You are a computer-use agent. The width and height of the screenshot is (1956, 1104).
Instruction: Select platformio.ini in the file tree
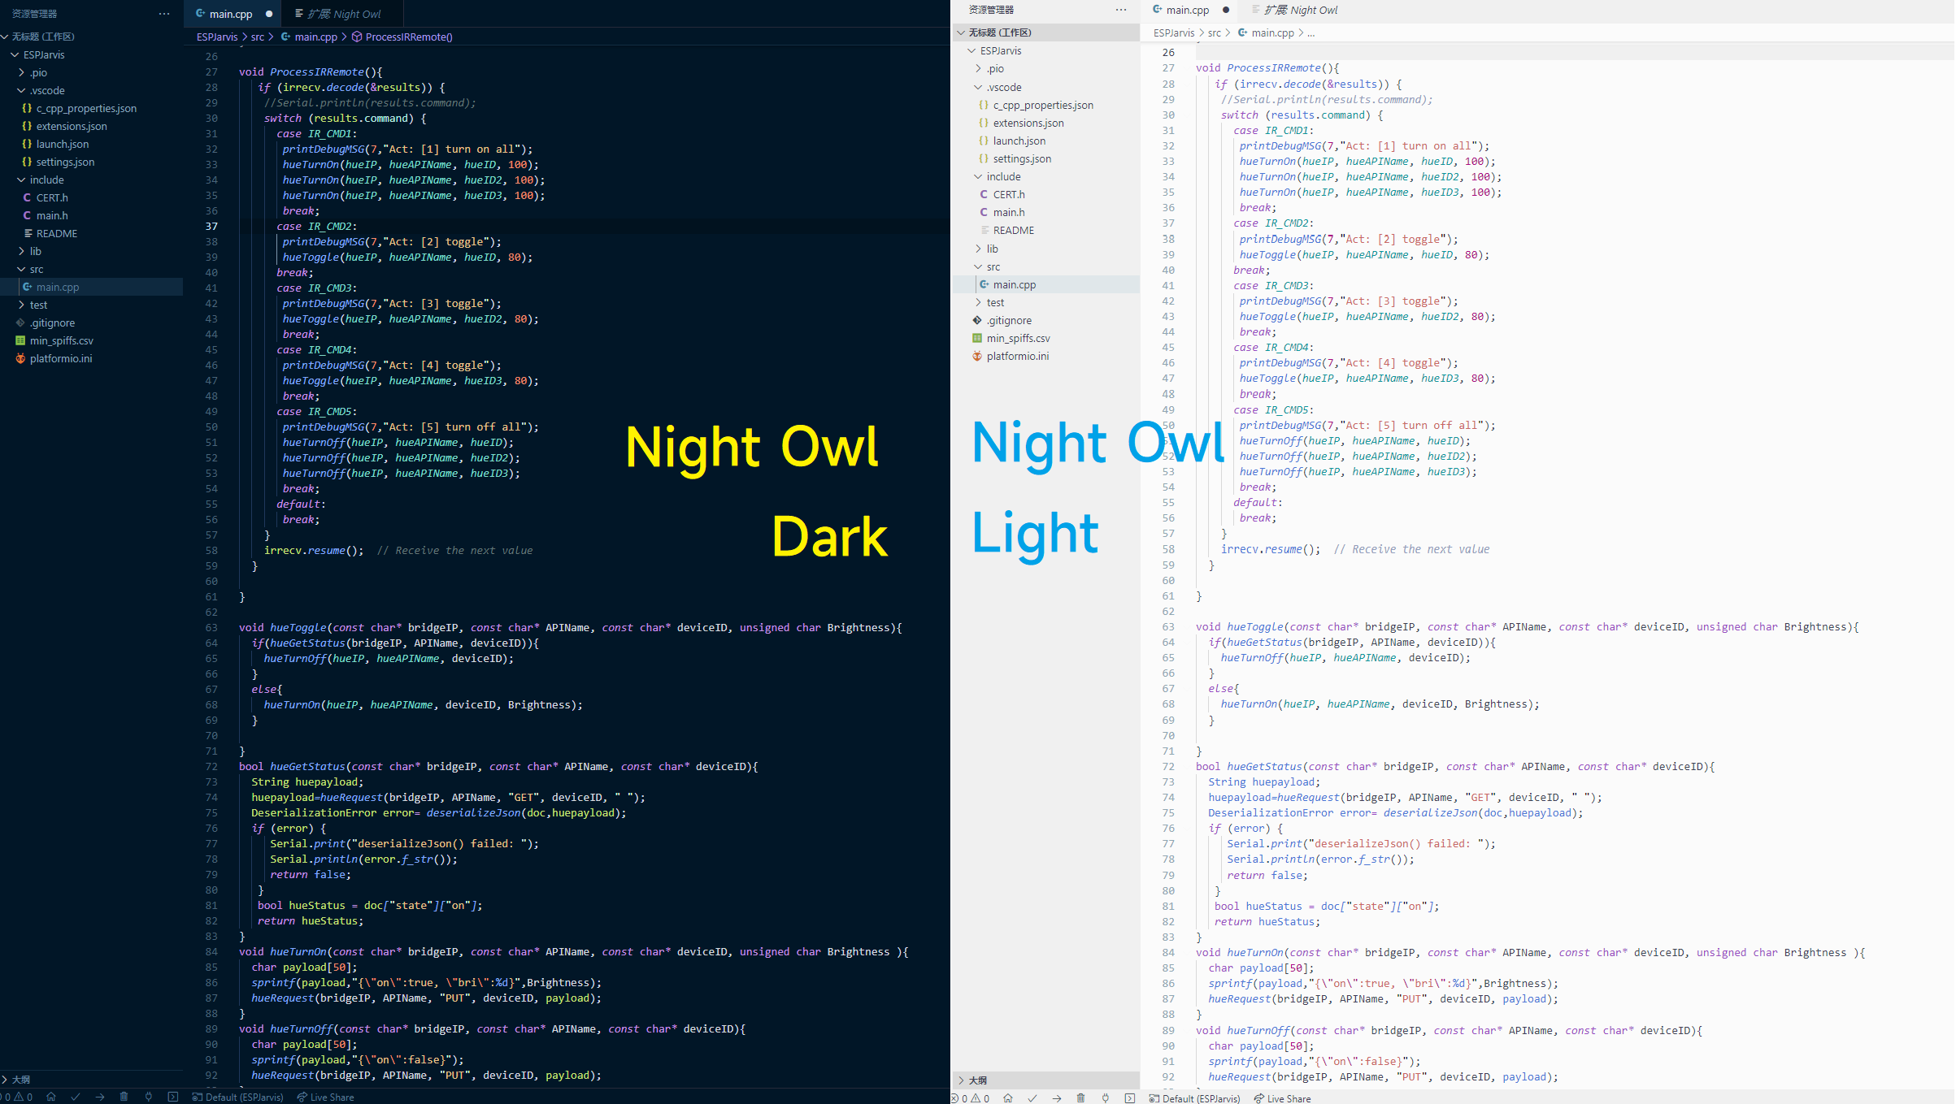[x=61, y=358]
